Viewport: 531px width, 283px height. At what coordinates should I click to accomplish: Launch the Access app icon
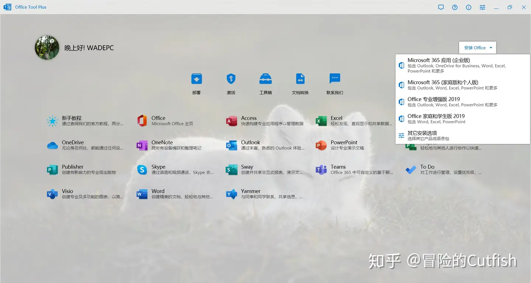232,121
